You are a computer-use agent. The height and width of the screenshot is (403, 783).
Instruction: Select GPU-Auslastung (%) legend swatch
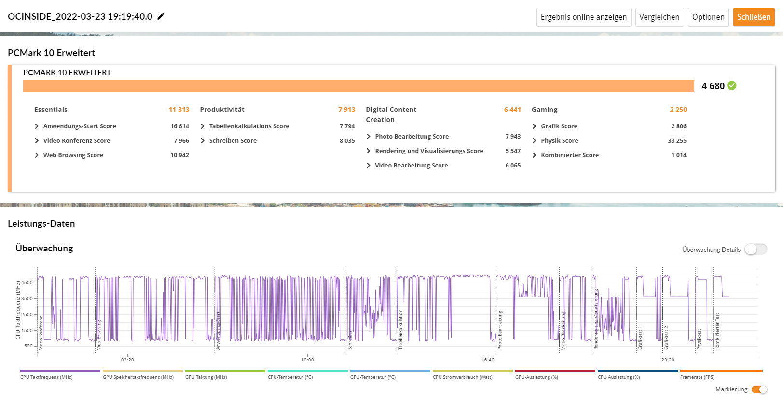click(555, 371)
